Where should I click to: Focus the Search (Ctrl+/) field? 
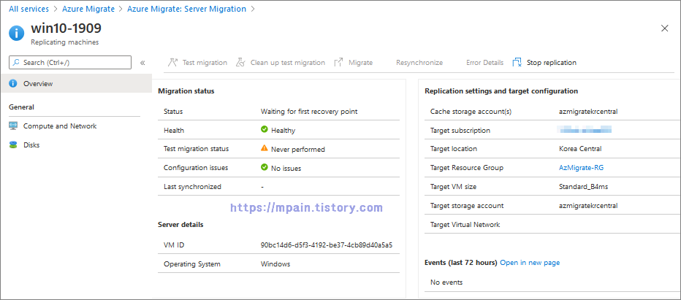click(x=70, y=63)
